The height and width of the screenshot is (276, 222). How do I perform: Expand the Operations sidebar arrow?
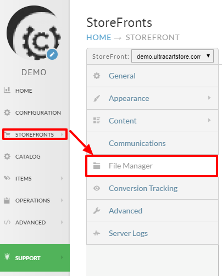(x=62, y=200)
